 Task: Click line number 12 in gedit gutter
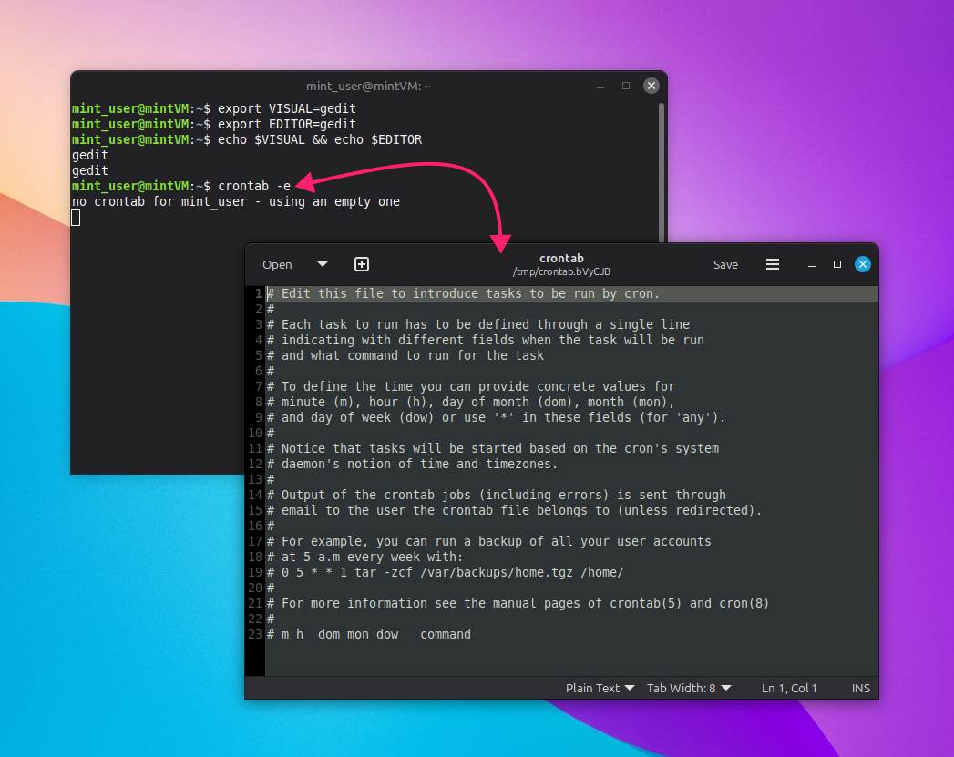pos(255,464)
